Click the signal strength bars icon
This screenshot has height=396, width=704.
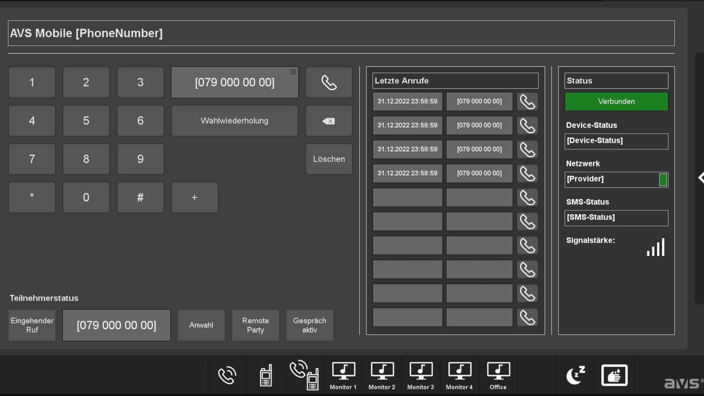click(x=656, y=247)
